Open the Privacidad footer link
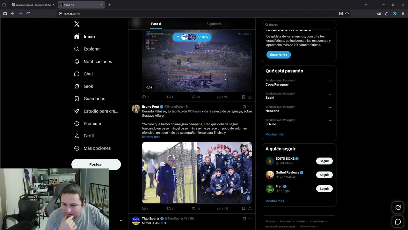 point(286,221)
